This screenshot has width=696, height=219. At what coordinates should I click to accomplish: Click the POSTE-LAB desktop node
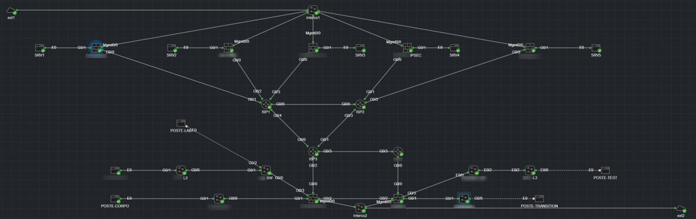(x=181, y=123)
